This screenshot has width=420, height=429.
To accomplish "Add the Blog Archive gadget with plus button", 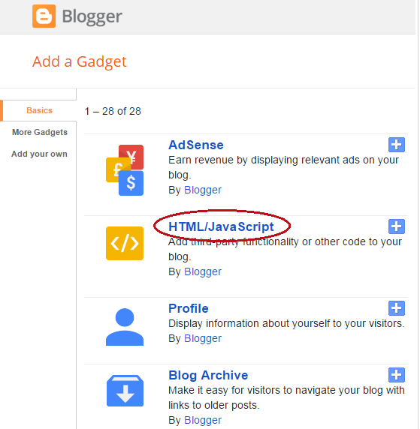I will (x=397, y=375).
